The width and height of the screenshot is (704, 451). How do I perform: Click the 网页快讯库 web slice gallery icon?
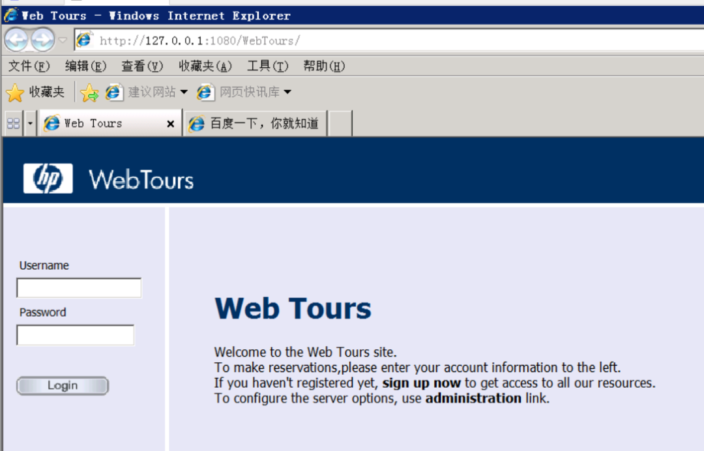205,92
